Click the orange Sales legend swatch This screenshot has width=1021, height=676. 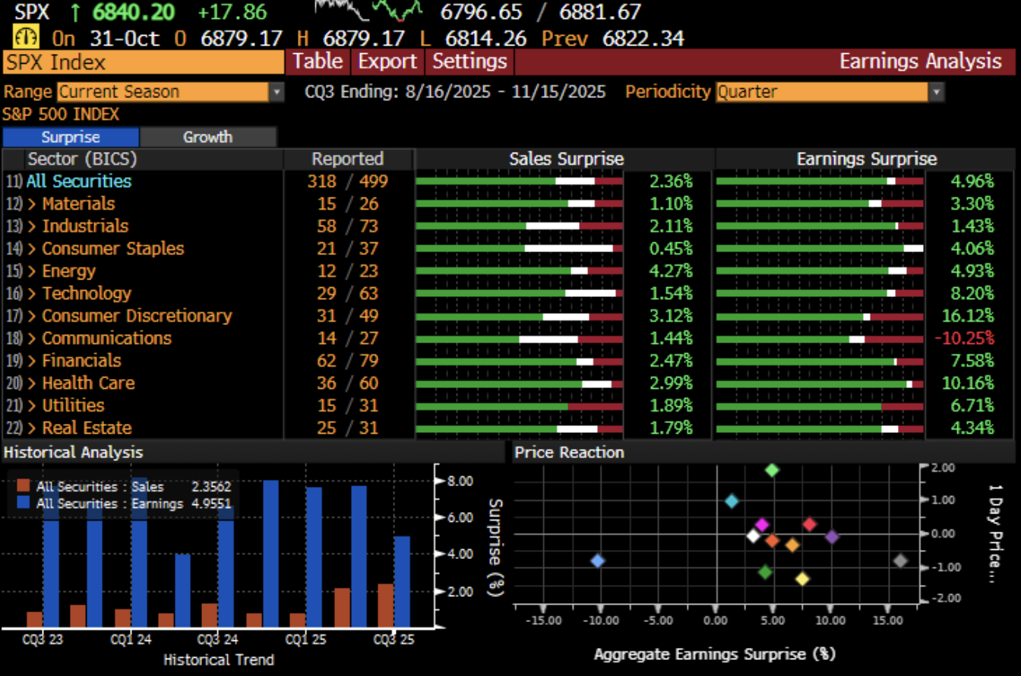pyautogui.click(x=23, y=486)
